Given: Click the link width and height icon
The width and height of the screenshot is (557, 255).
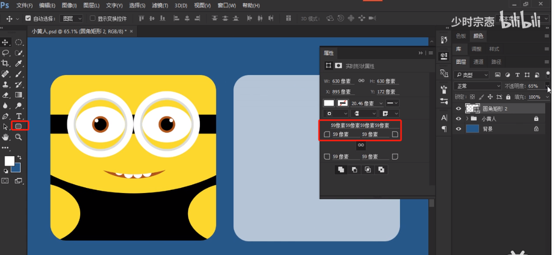Looking at the screenshot, I should [x=361, y=81].
